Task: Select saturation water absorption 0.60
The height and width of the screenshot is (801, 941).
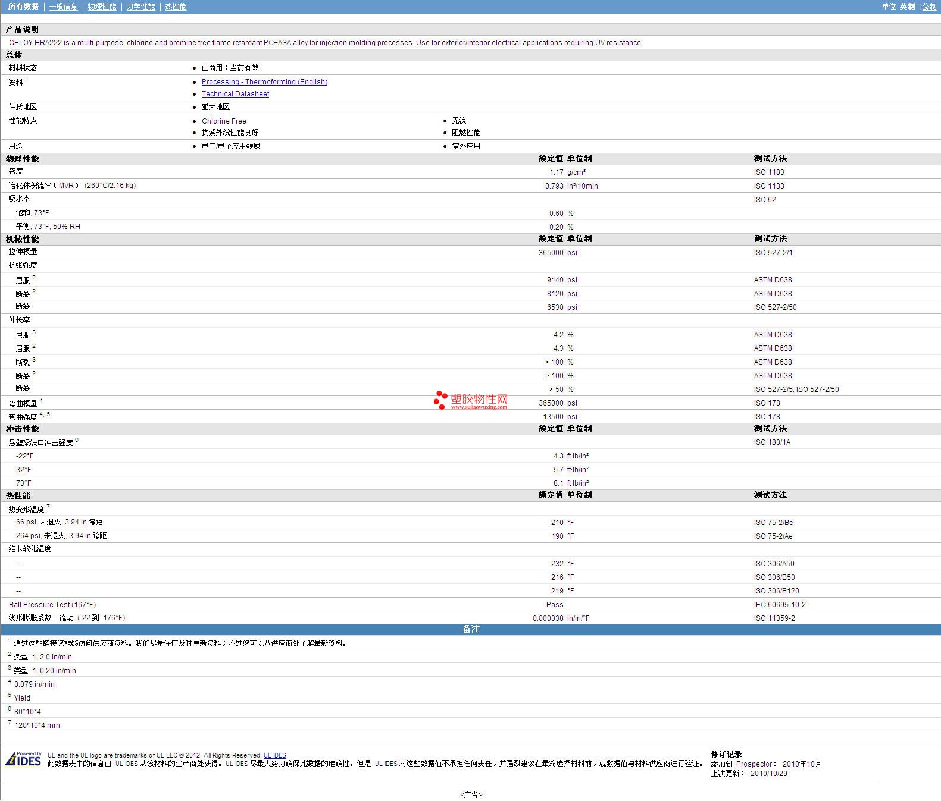Action: point(557,213)
